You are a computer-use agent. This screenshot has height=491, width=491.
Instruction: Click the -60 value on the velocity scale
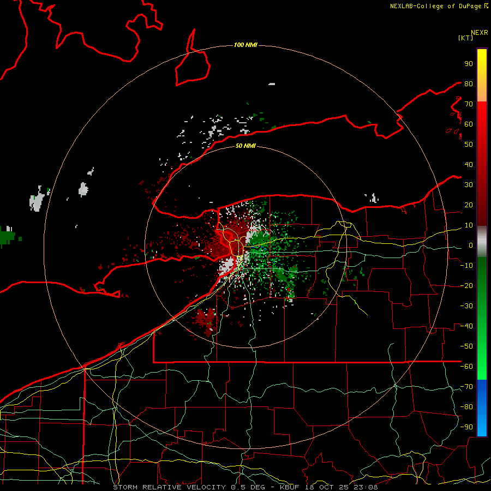(x=466, y=367)
